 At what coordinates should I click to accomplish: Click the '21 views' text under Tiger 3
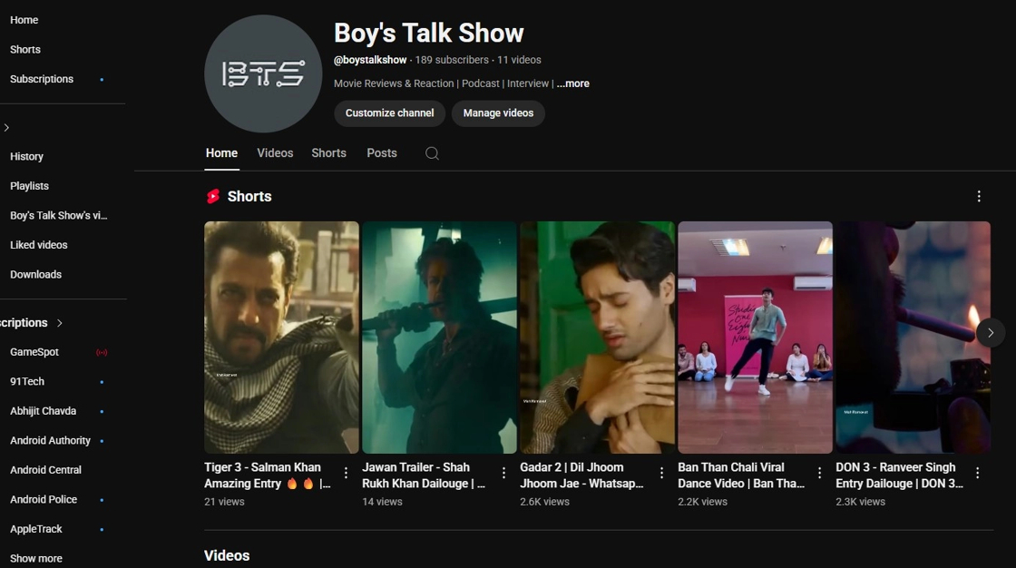click(x=224, y=502)
